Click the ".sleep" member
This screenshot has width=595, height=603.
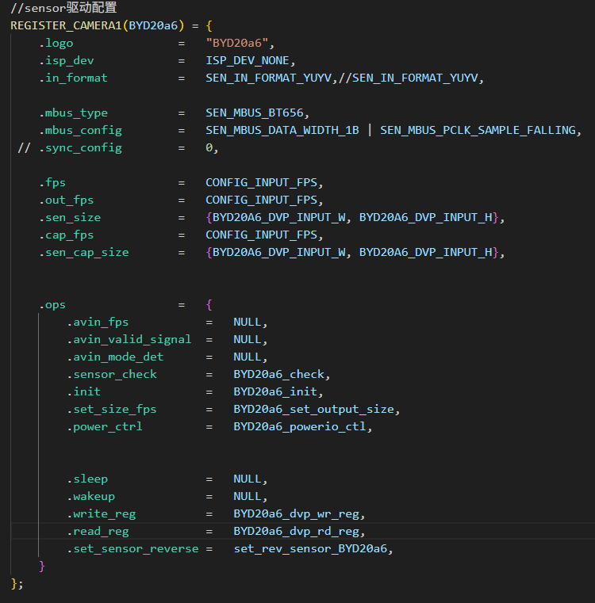(87, 479)
